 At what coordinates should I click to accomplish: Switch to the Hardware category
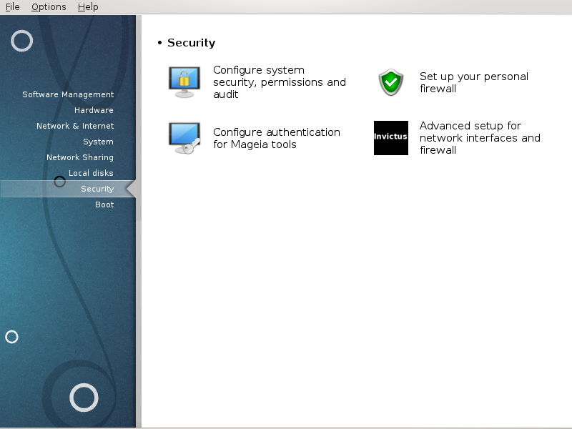(94, 110)
